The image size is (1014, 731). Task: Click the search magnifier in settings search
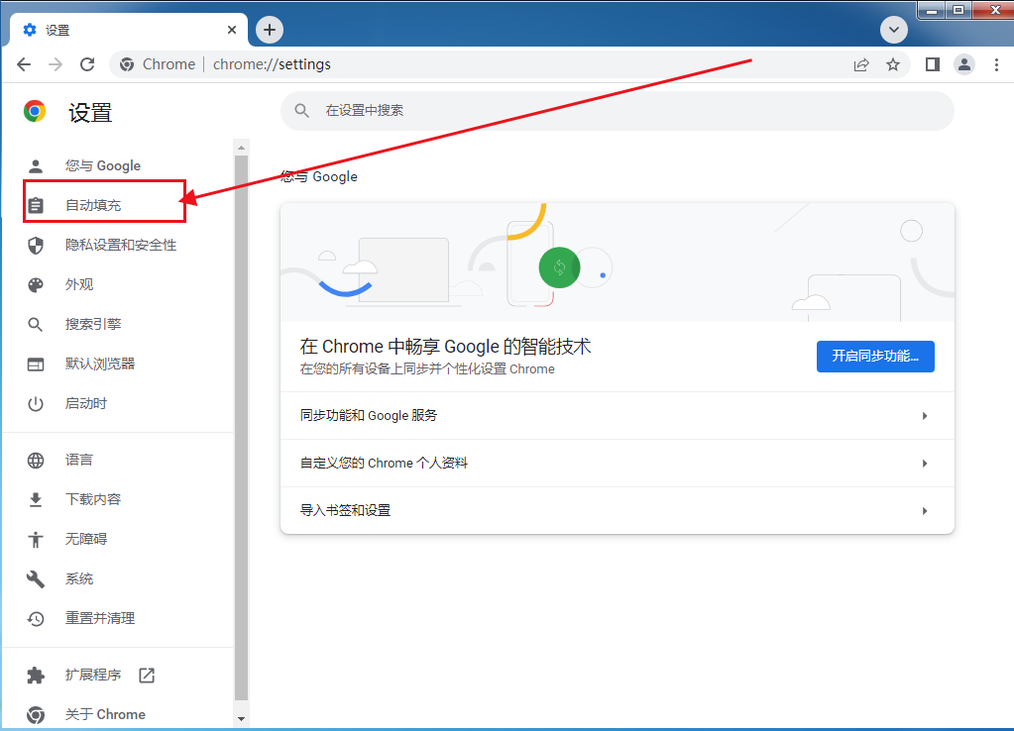point(302,111)
